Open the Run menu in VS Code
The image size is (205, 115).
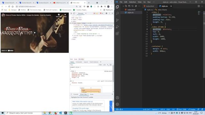[x=149, y=2]
